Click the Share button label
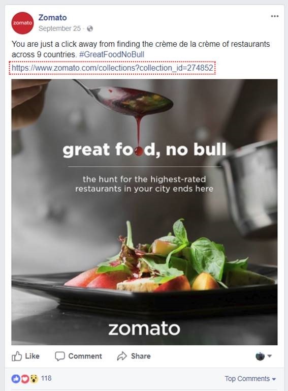 click(141, 356)
